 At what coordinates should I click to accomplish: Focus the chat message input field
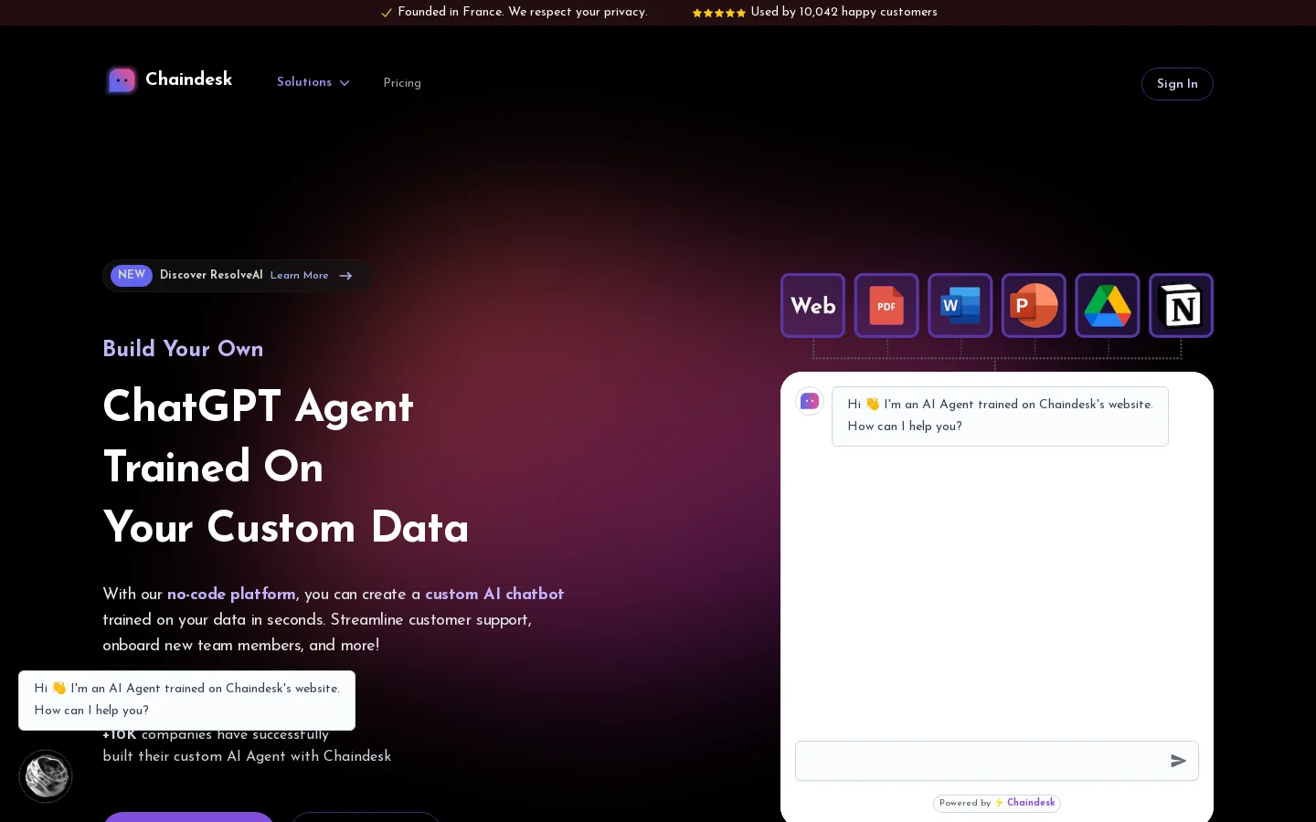997,761
